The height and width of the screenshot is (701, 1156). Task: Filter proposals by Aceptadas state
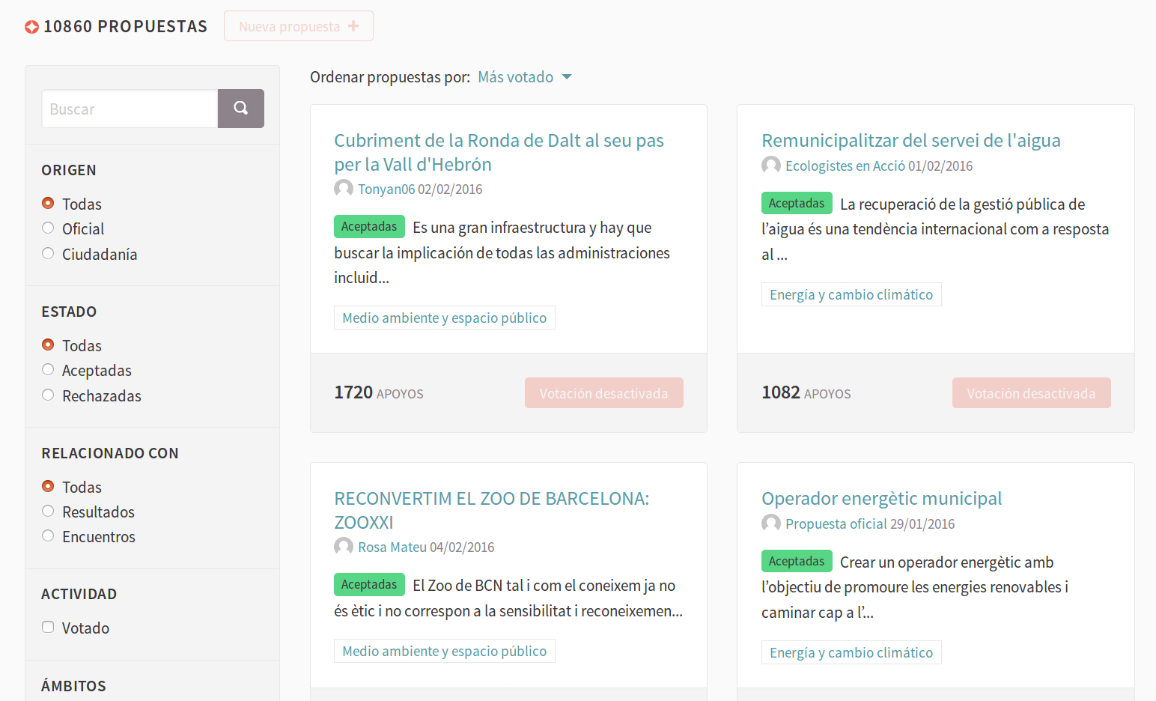pyautogui.click(x=48, y=370)
